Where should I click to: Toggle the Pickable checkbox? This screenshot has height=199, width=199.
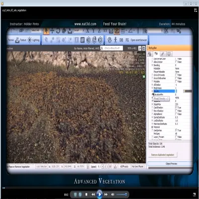click(176, 82)
